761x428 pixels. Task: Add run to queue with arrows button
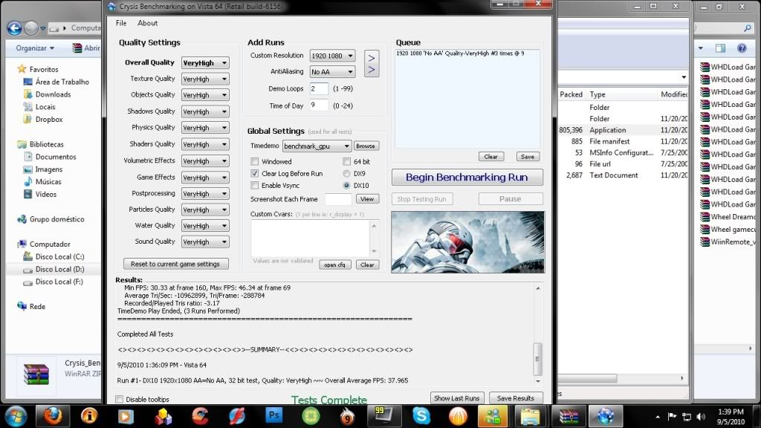tap(372, 64)
